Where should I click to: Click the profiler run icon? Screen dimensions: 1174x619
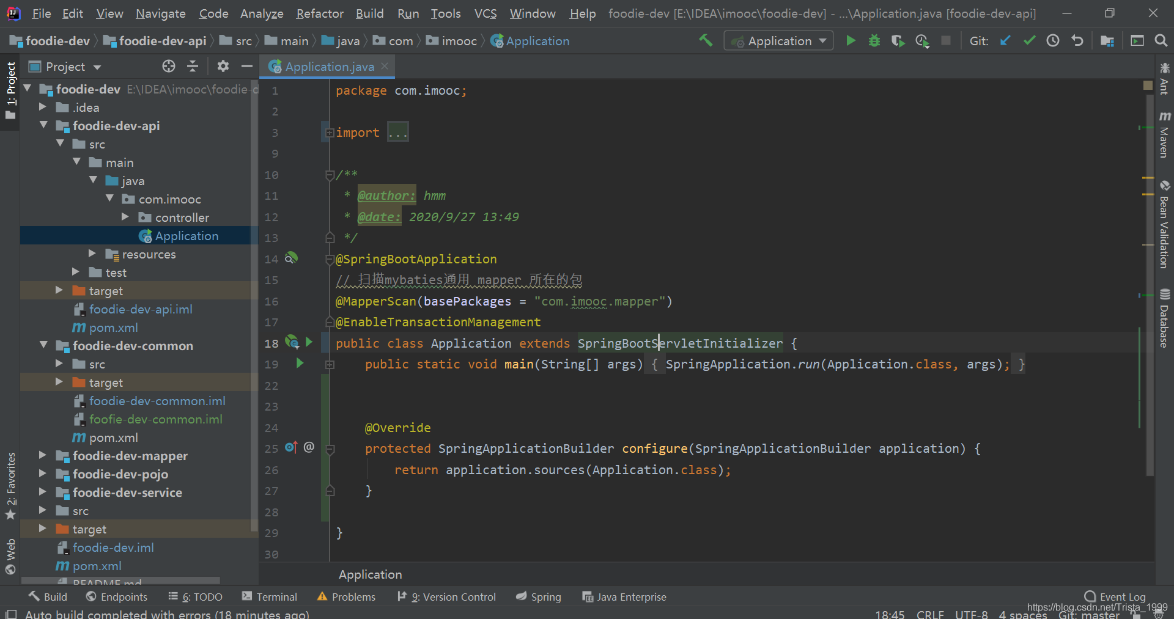pos(922,40)
